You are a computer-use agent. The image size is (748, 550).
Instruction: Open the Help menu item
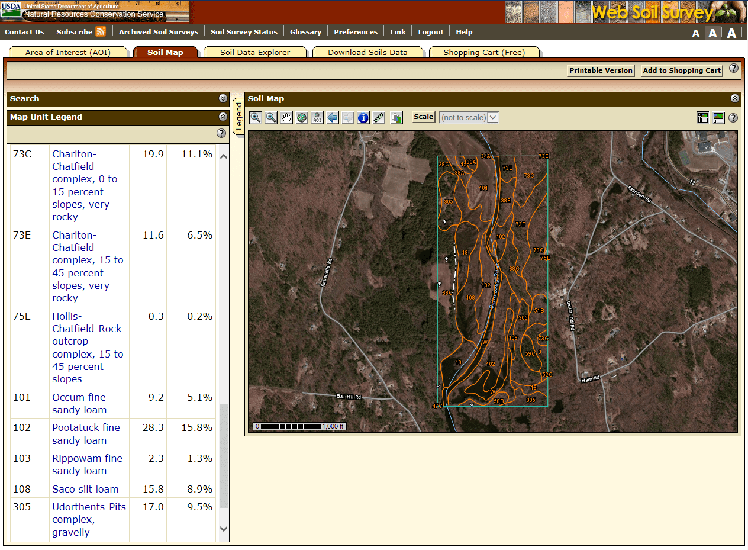coord(464,32)
